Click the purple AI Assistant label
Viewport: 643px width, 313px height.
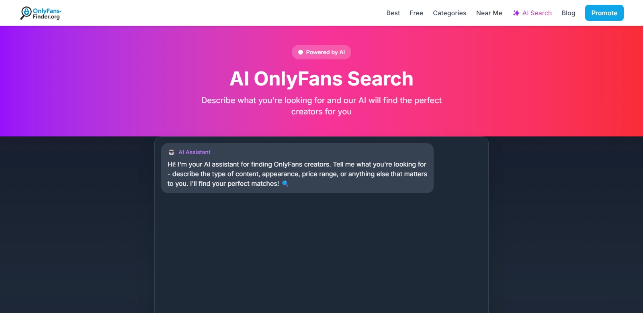[x=194, y=152]
